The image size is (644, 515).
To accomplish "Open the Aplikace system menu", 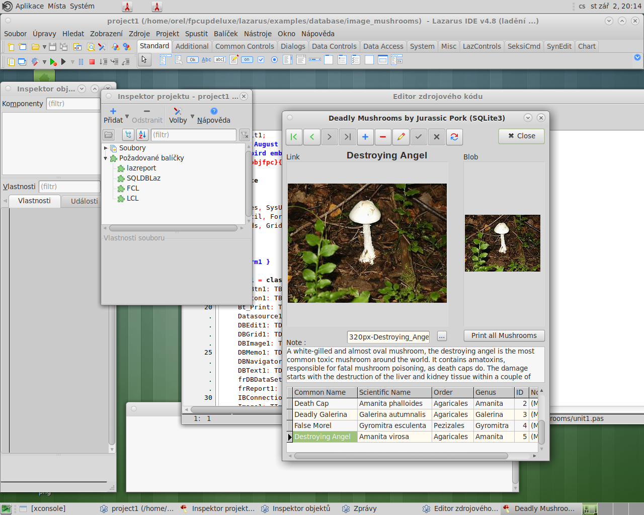I will point(30,6).
